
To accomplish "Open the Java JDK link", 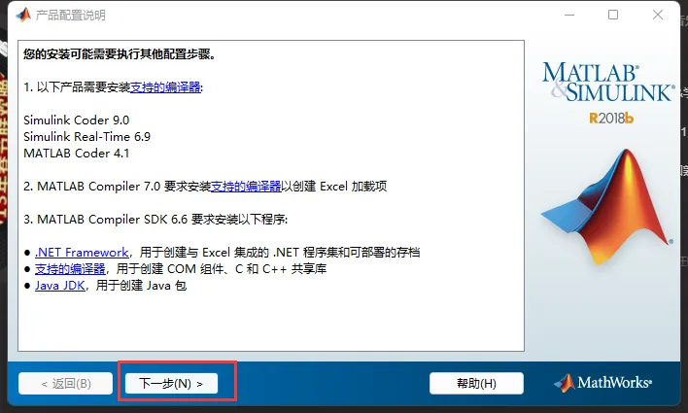I will [x=59, y=286].
